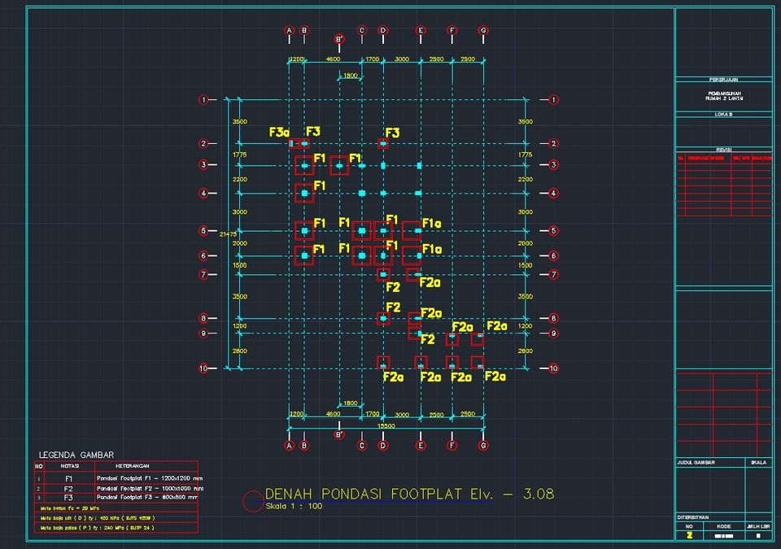Click the yellow F3 label near the top
The width and height of the screenshot is (781, 549).
313,131
